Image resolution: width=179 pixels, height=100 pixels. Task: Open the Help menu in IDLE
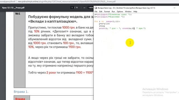pyautogui.click(x=135, y=12)
